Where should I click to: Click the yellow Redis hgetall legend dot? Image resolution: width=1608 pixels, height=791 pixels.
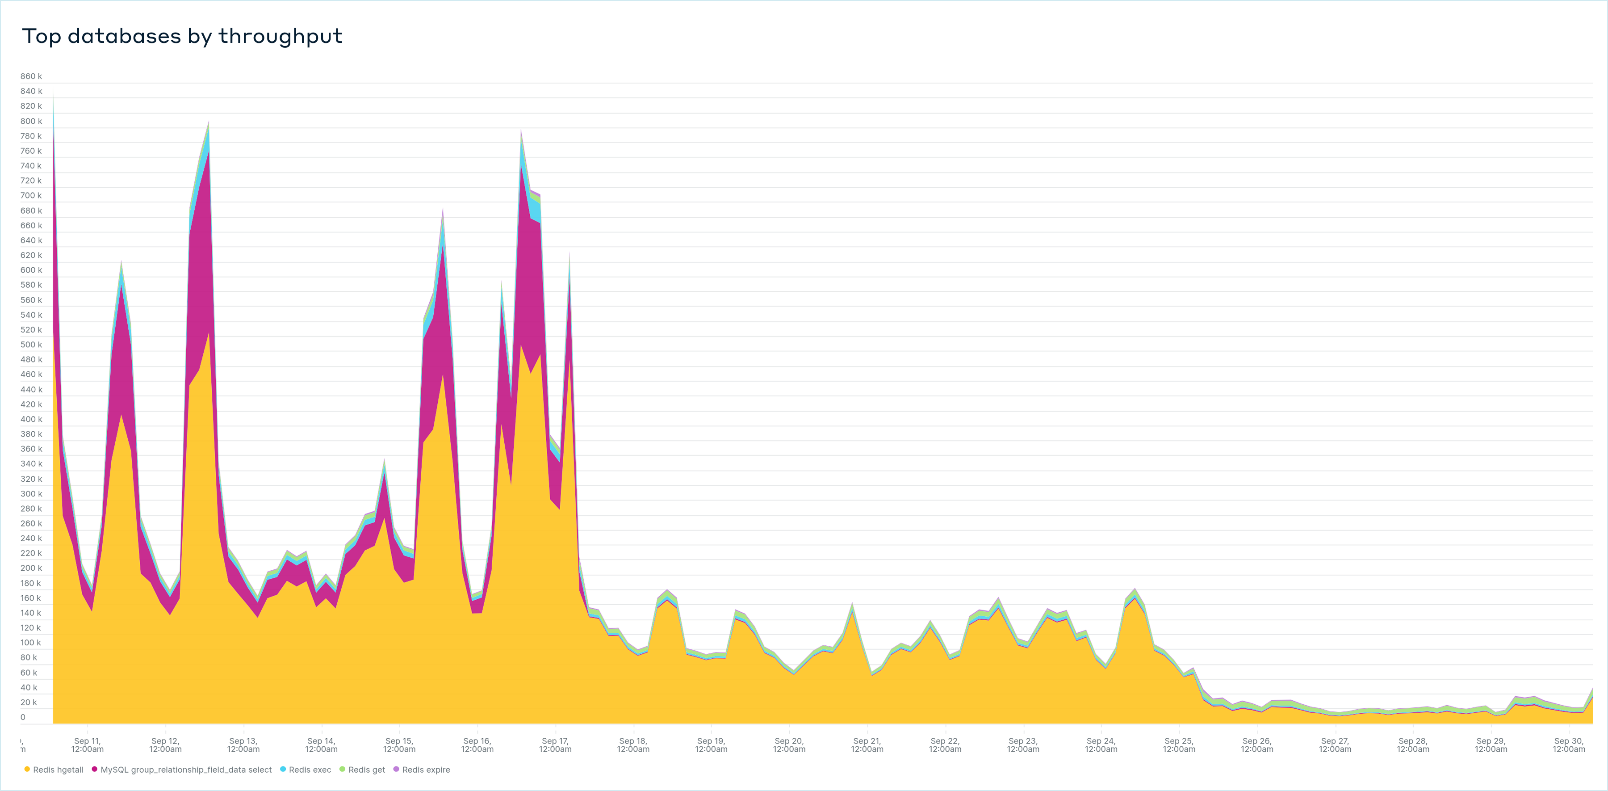(27, 769)
